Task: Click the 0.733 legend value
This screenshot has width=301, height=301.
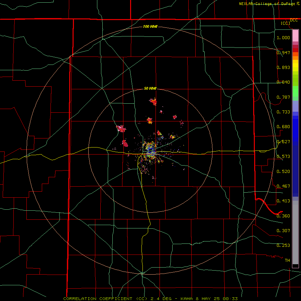Action: point(283,112)
